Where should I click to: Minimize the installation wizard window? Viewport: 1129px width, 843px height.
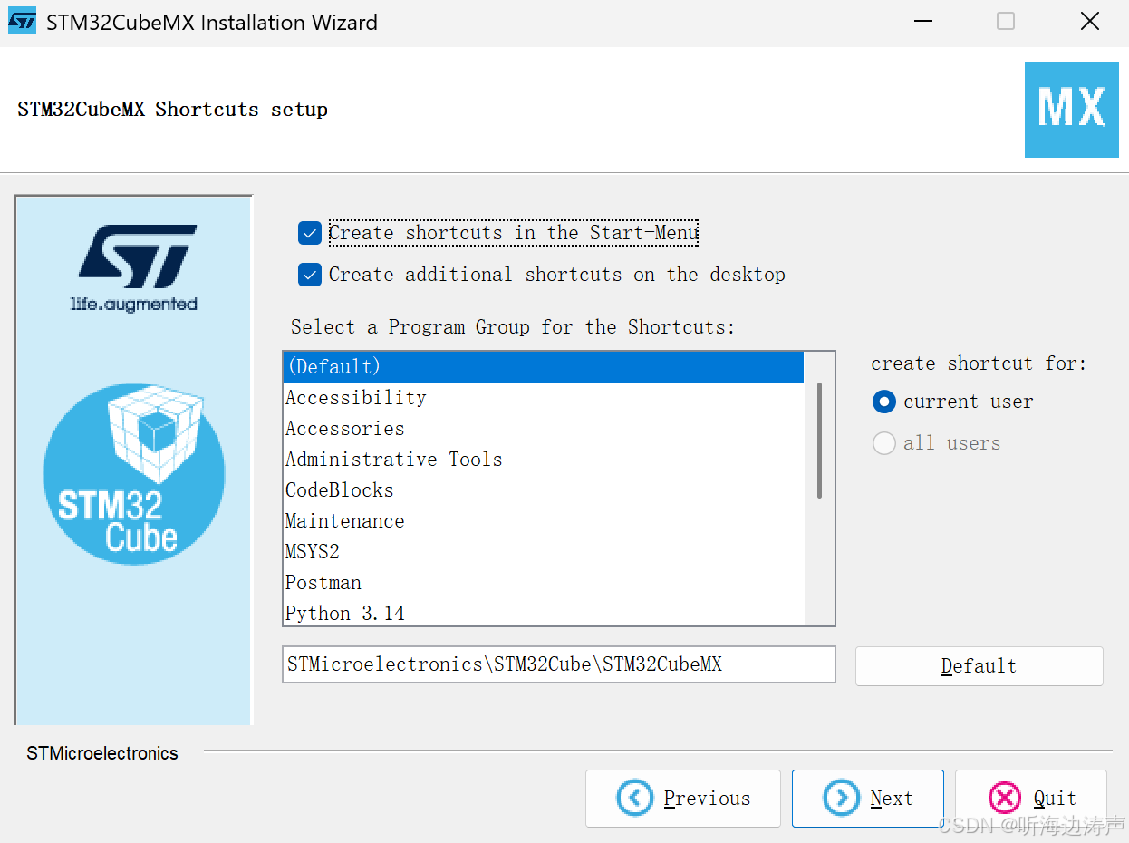pos(922,21)
